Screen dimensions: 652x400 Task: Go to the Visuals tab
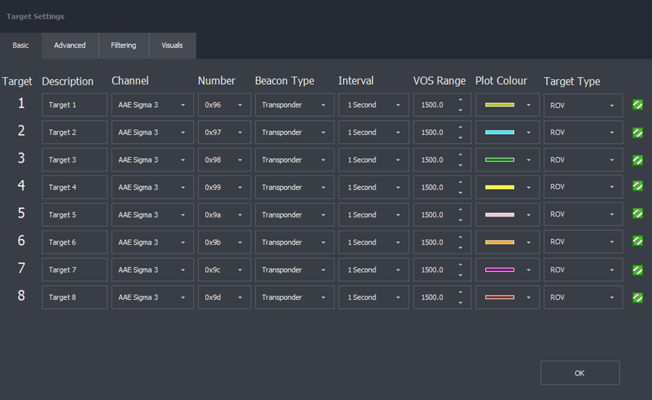(172, 46)
